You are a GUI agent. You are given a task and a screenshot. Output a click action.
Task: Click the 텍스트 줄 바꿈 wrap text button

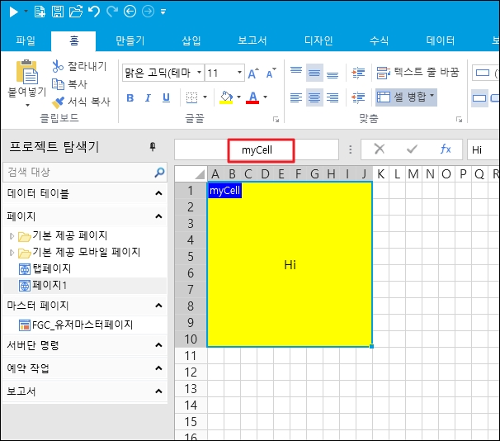[x=417, y=73]
